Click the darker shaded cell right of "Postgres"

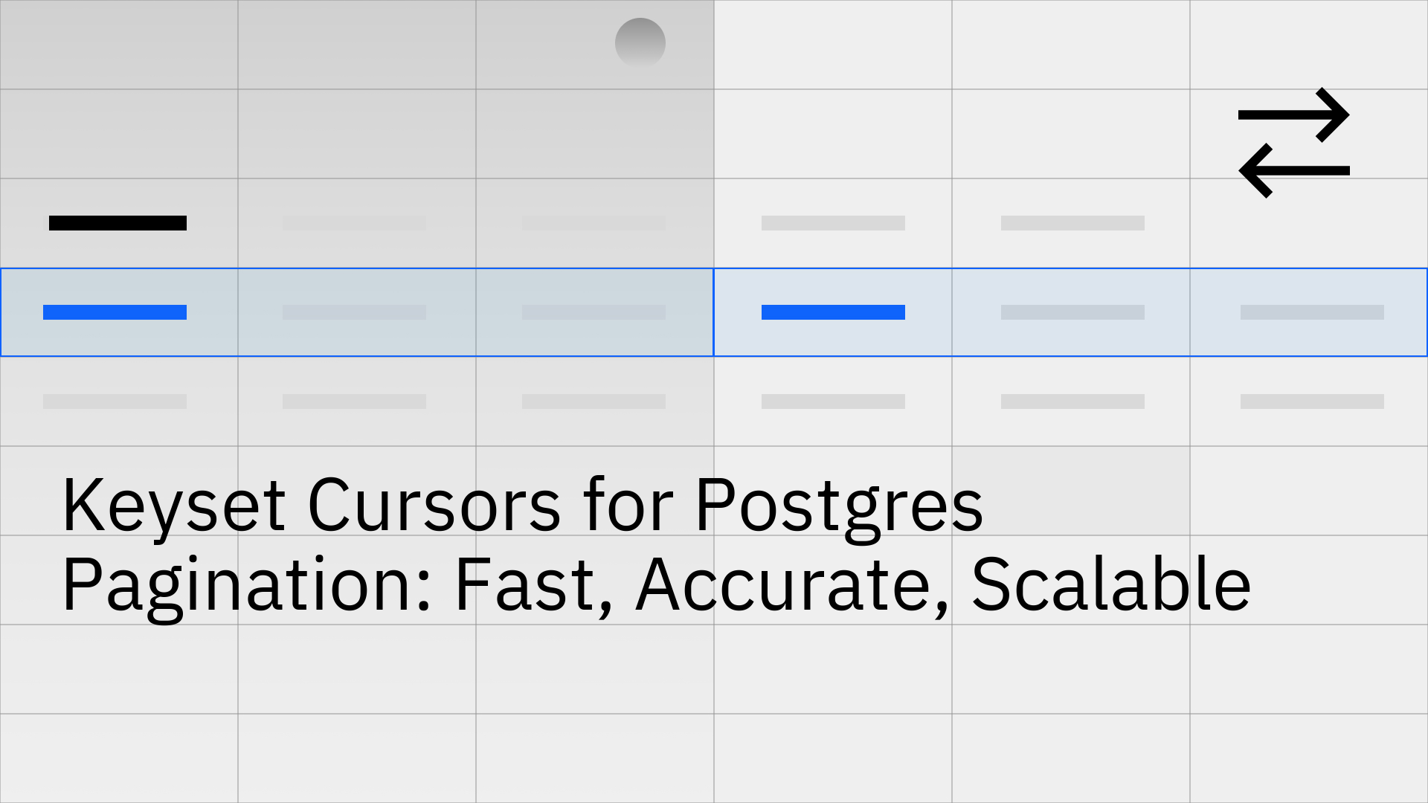[1071, 491]
